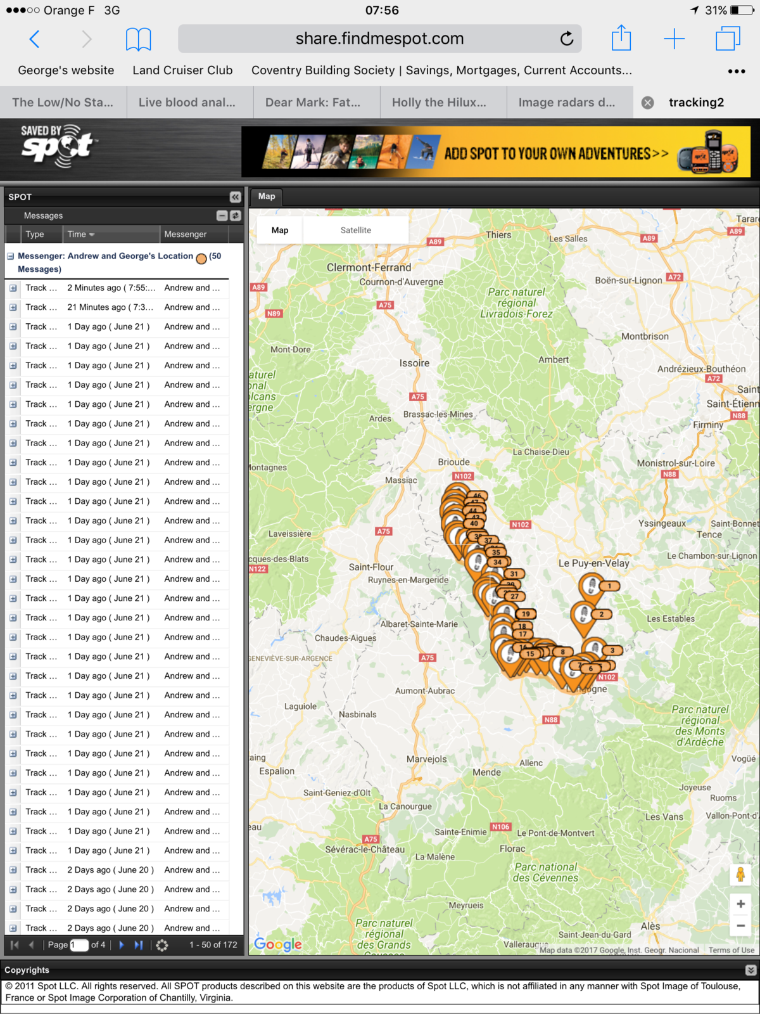Select the Map panel tab
Image resolution: width=760 pixels, height=1014 pixels.
pos(267,196)
